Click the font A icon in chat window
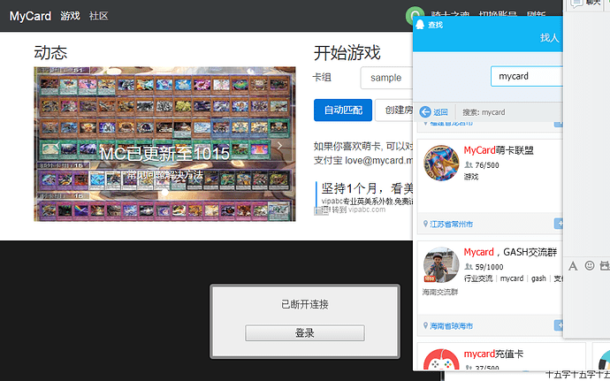This screenshot has width=610, height=381. [573, 266]
